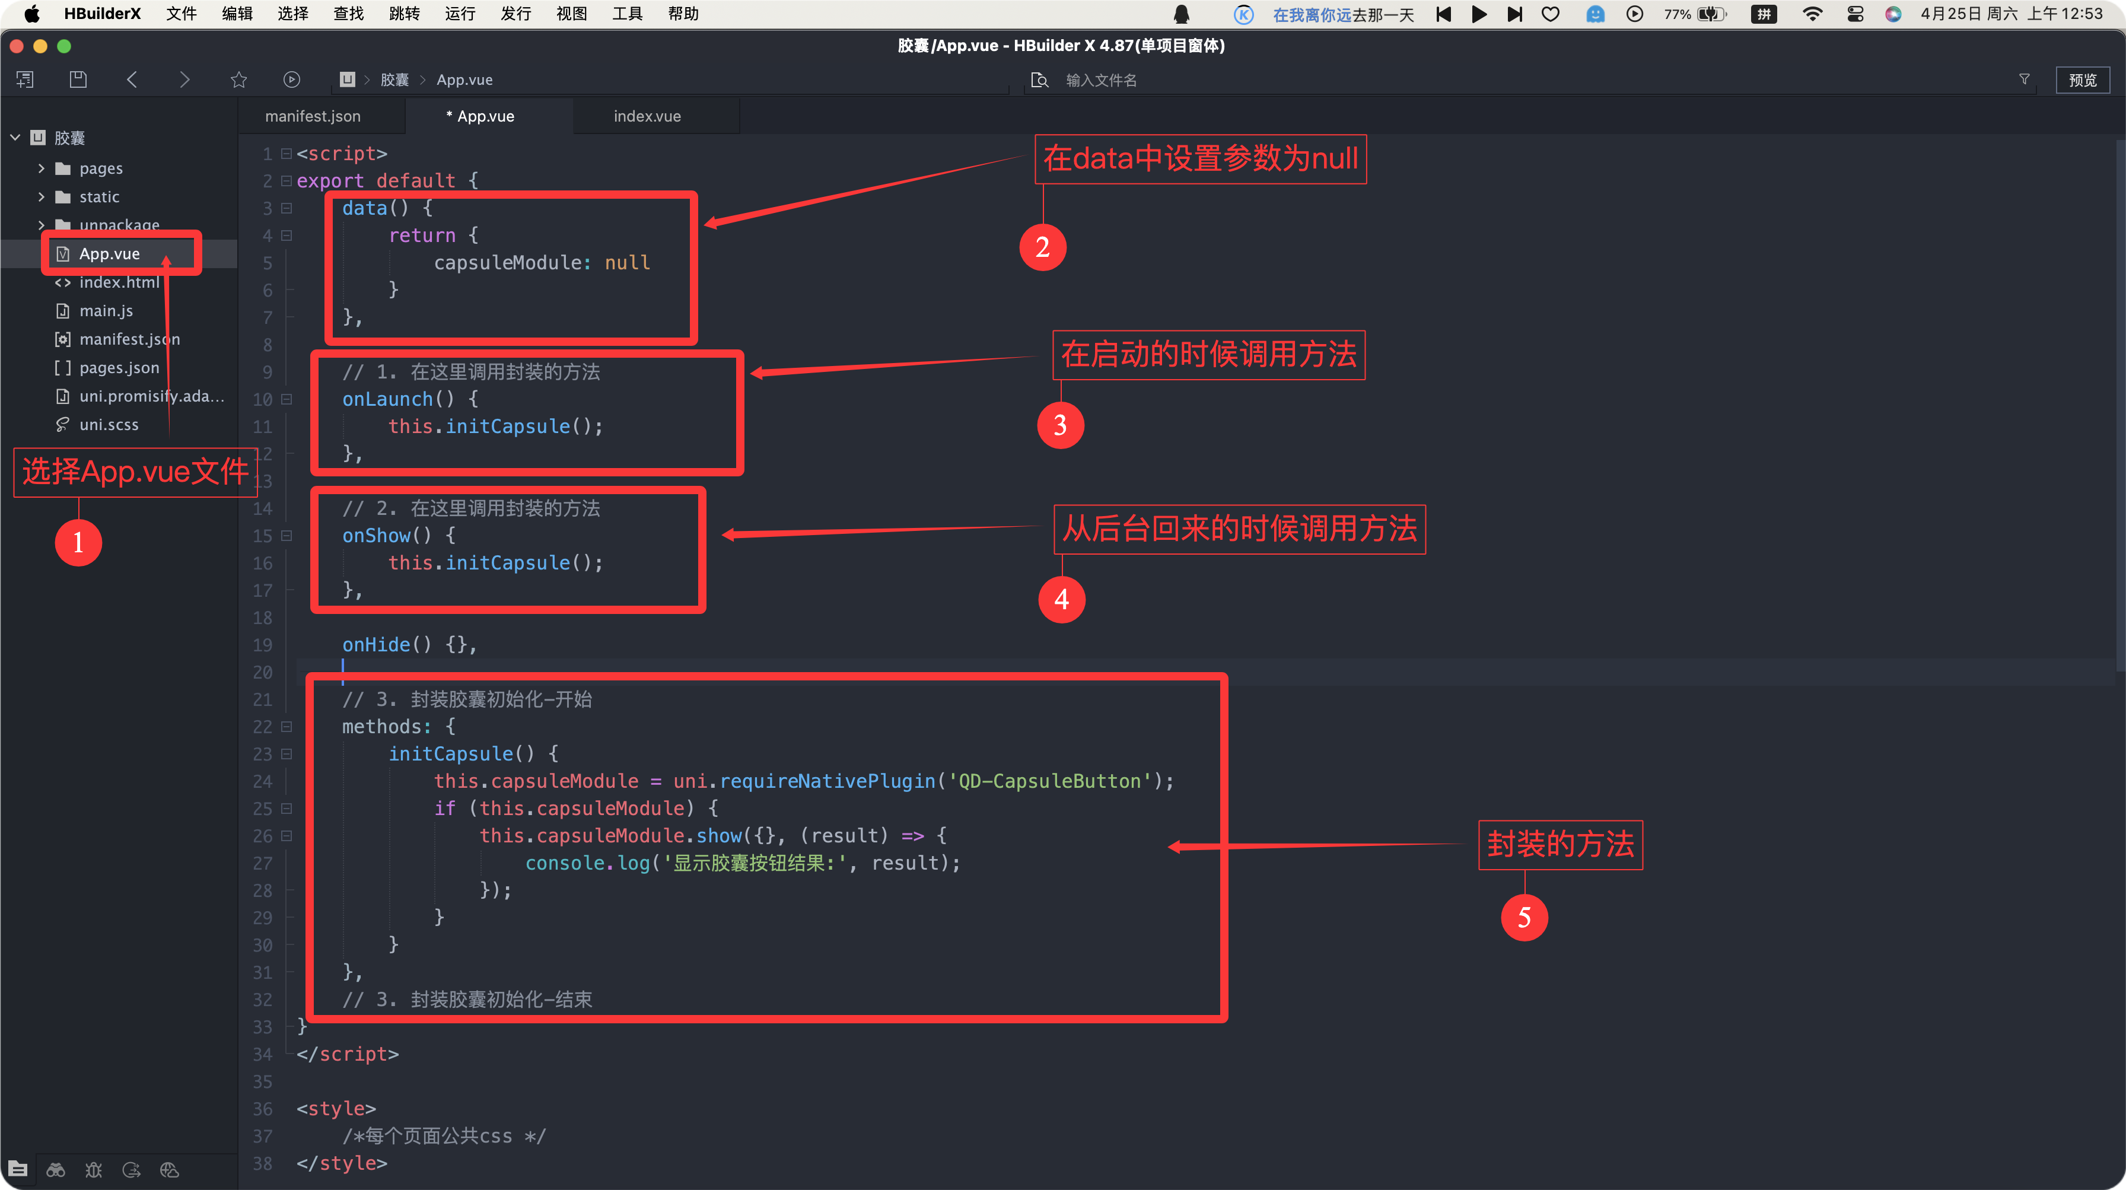This screenshot has height=1190, width=2126.
Task: Open manifest.json in the file tree
Action: [129, 339]
